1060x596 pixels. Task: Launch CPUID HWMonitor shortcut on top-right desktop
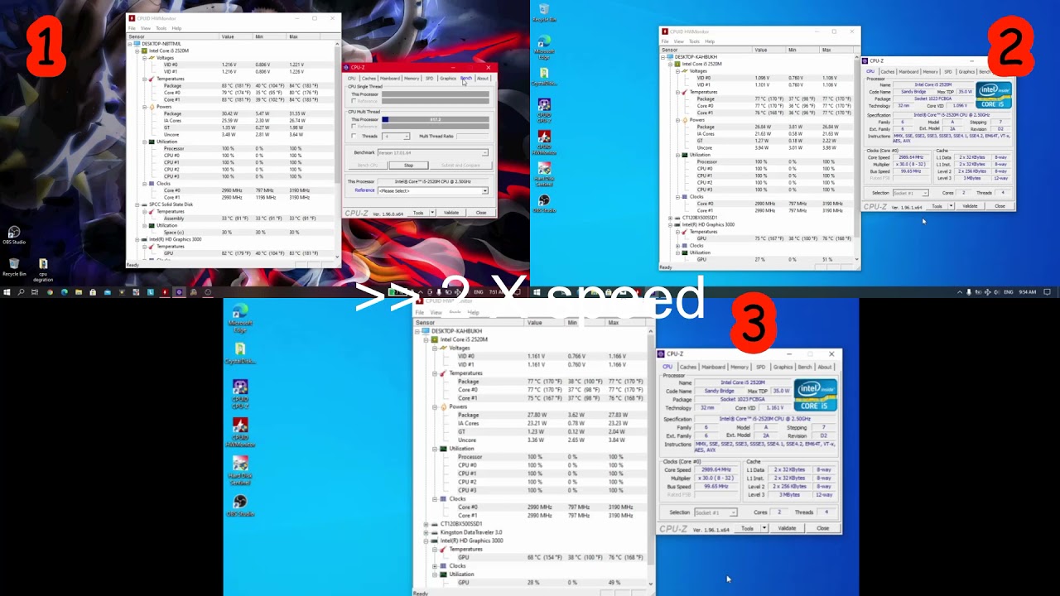point(544,142)
